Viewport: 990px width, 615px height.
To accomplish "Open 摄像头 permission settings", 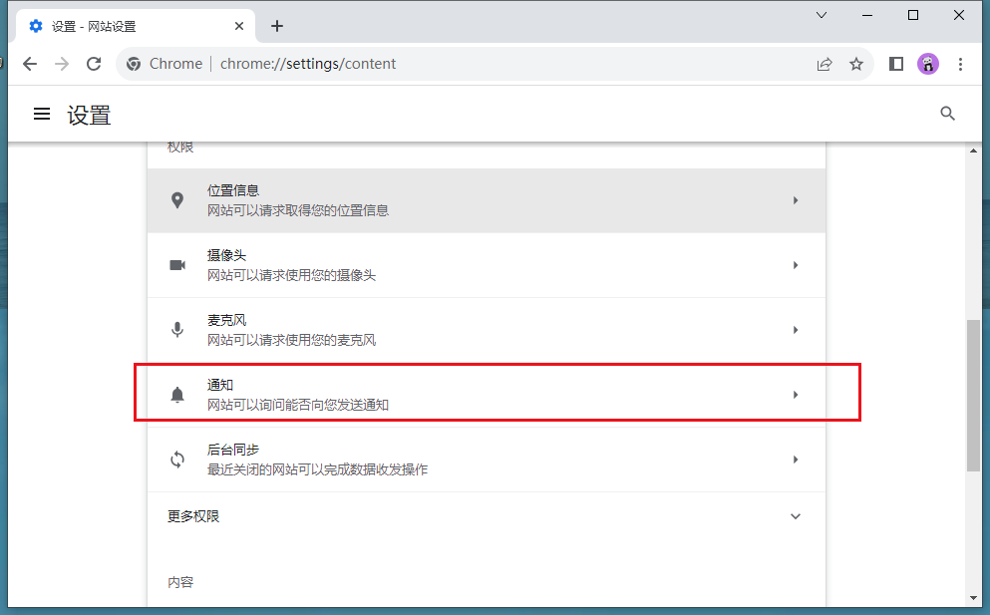I will 487,265.
